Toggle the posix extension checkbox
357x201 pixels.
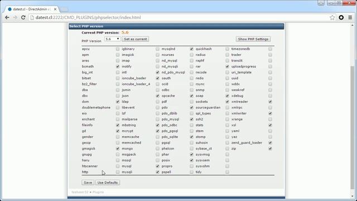pos(191,160)
